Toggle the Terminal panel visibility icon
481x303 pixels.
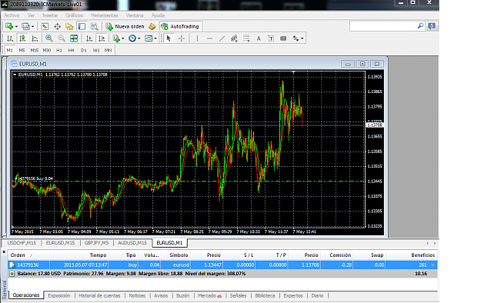click(82, 26)
